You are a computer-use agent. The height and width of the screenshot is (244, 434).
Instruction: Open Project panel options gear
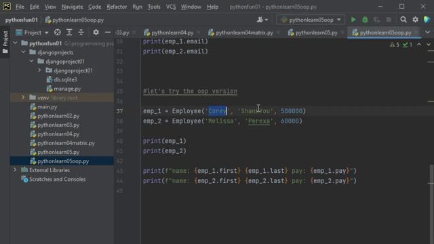coord(96,33)
